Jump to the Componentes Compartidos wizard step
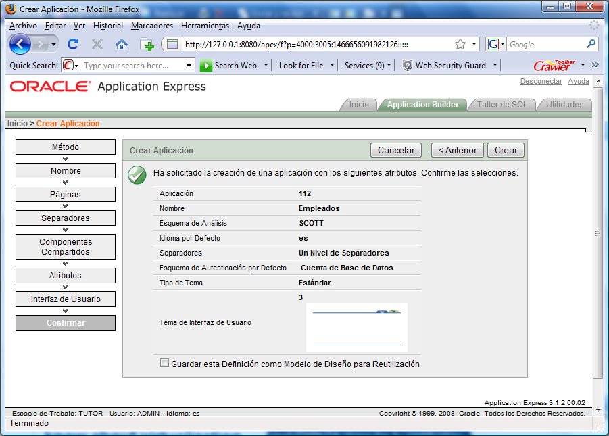Screen dimensions: 609x436 (66, 247)
